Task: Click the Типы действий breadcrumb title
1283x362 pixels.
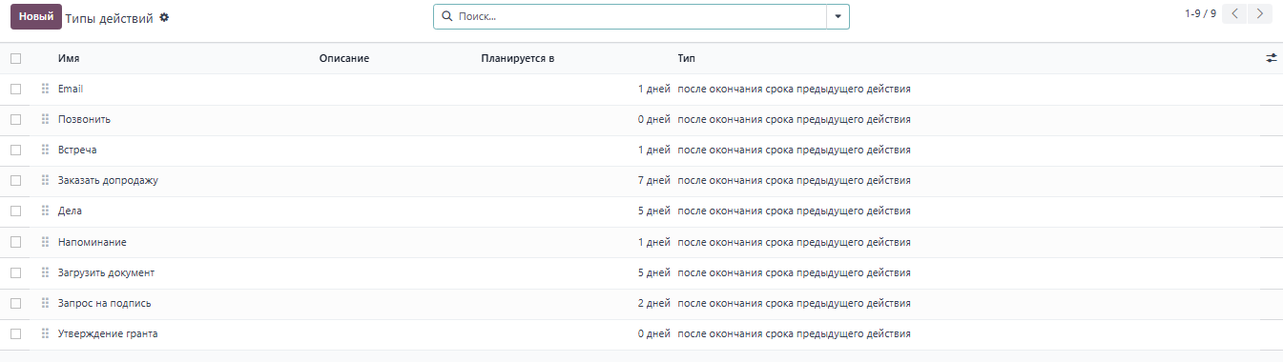Action: click(110, 18)
